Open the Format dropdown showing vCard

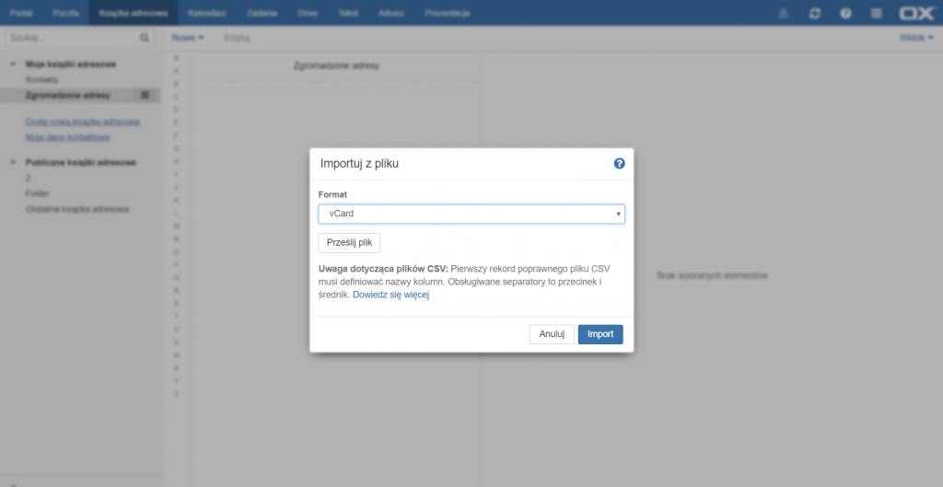(471, 214)
